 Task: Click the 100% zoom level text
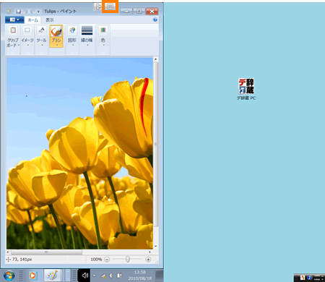pyautogui.click(x=96, y=260)
